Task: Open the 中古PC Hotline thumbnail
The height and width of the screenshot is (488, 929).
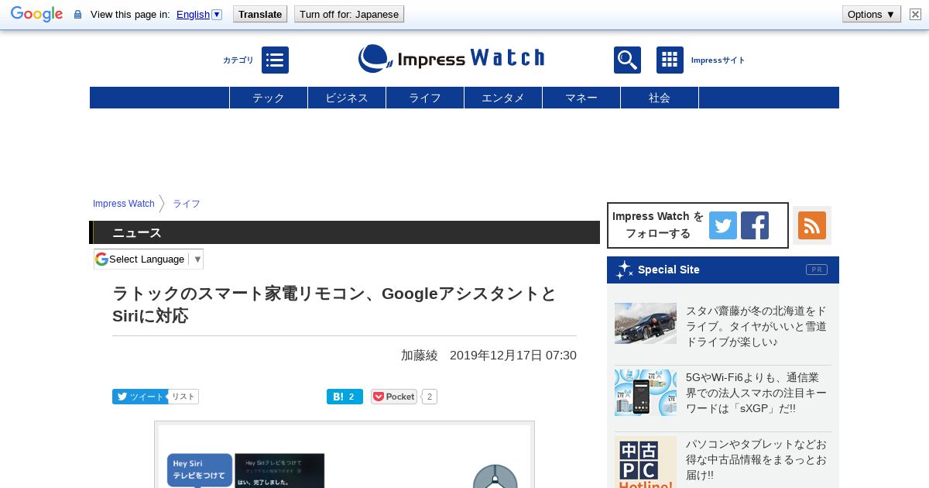Action: tap(646, 462)
